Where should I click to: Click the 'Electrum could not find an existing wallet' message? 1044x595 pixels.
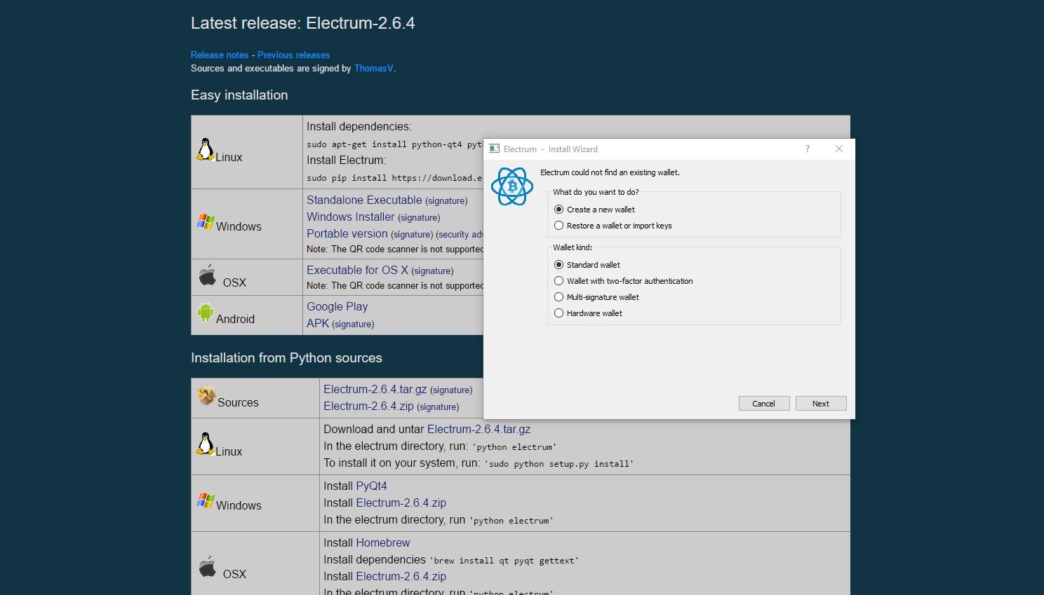point(610,172)
